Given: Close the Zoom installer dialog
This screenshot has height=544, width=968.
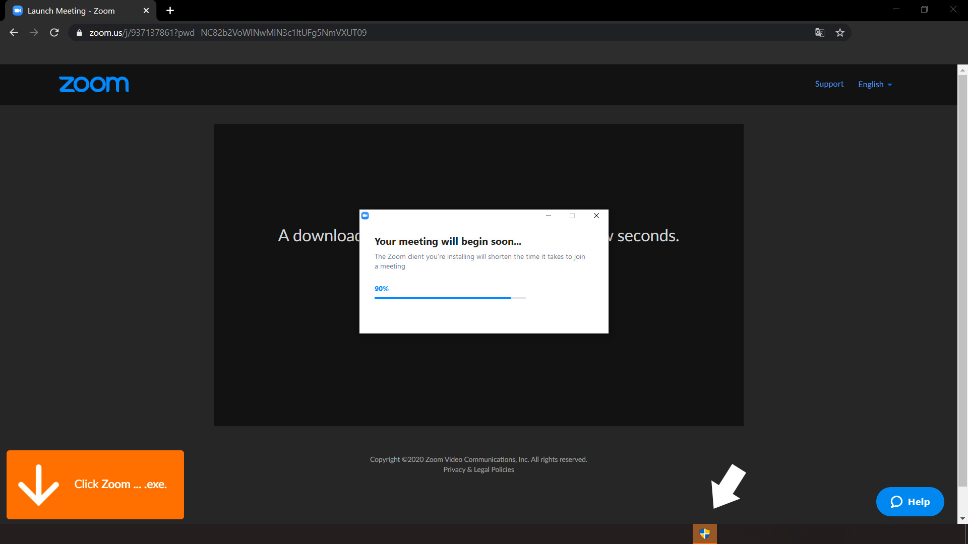Looking at the screenshot, I should click(x=596, y=216).
